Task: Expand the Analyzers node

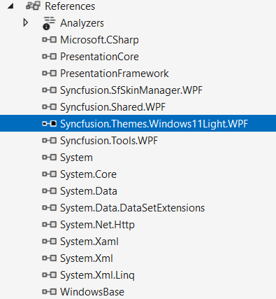Action: click(x=26, y=22)
